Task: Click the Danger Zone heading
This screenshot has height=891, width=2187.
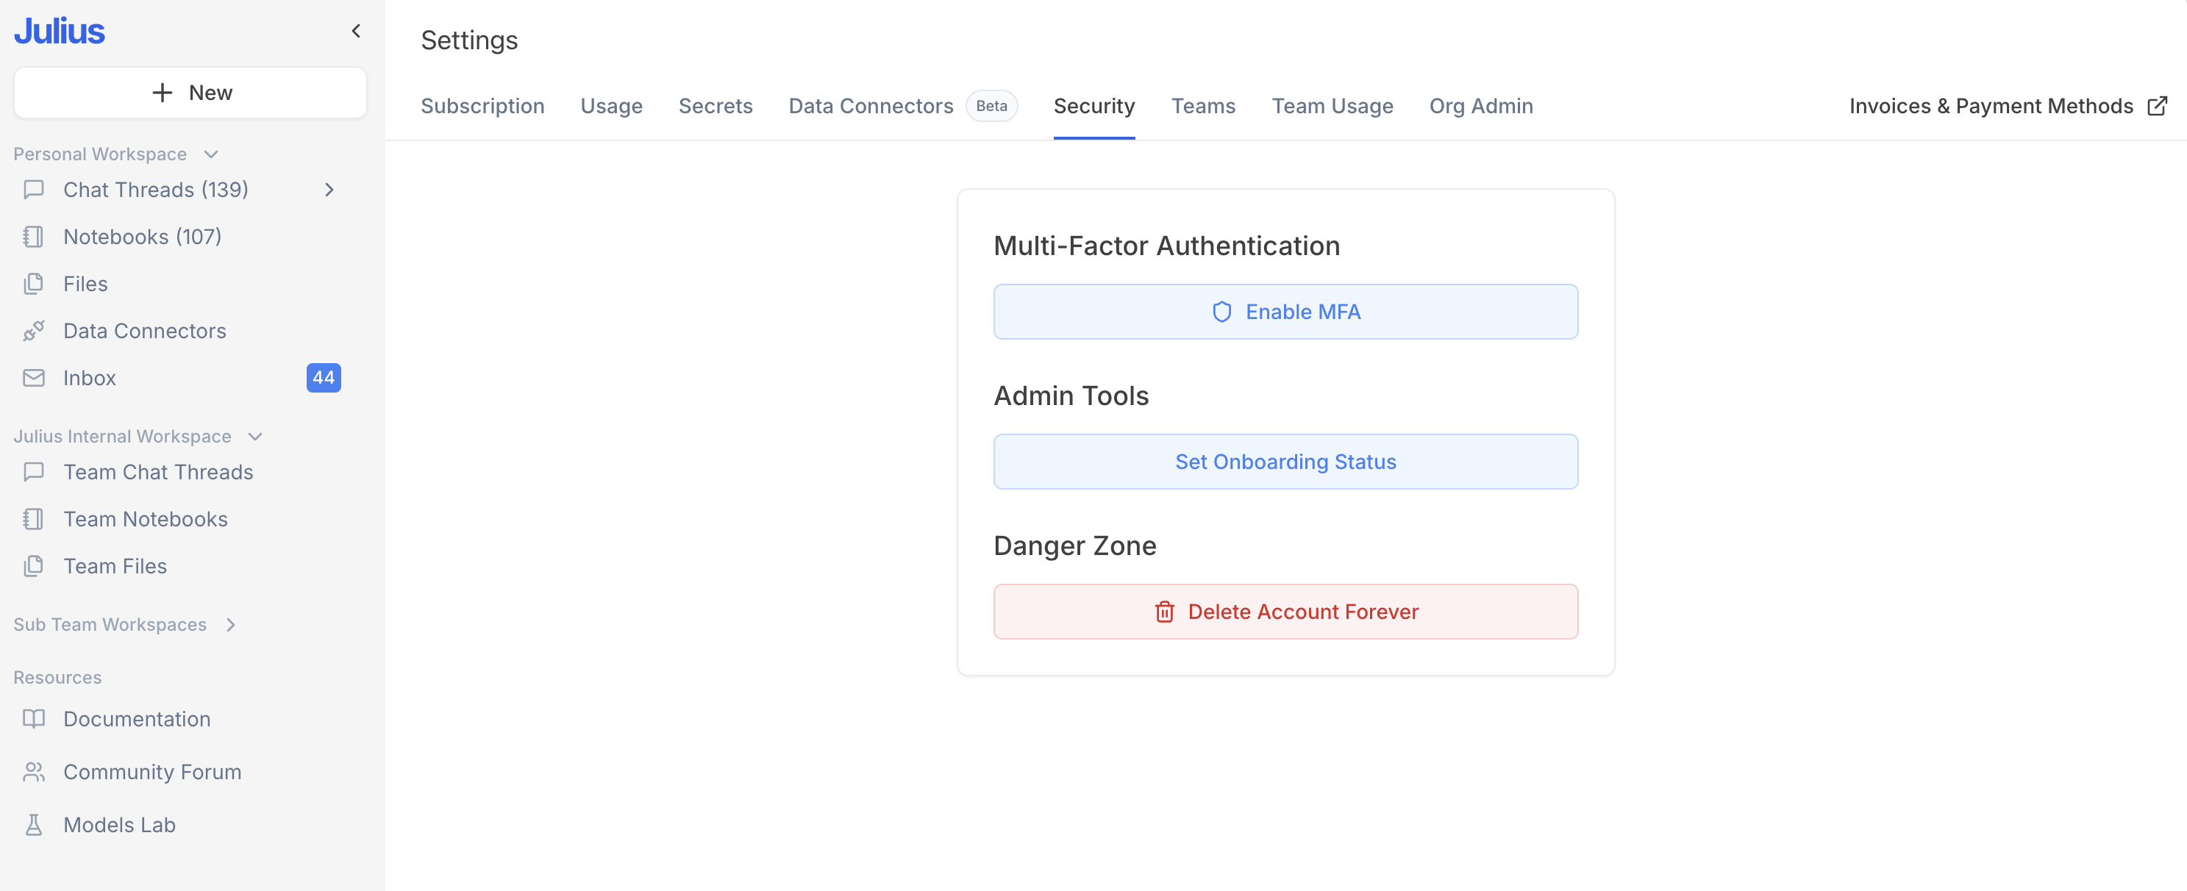Action: pyautogui.click(x=1075, y=545)
